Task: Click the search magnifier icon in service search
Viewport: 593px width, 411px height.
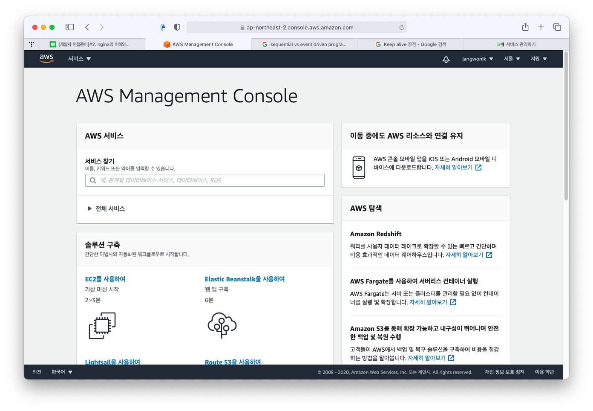Action: [93, 180]
